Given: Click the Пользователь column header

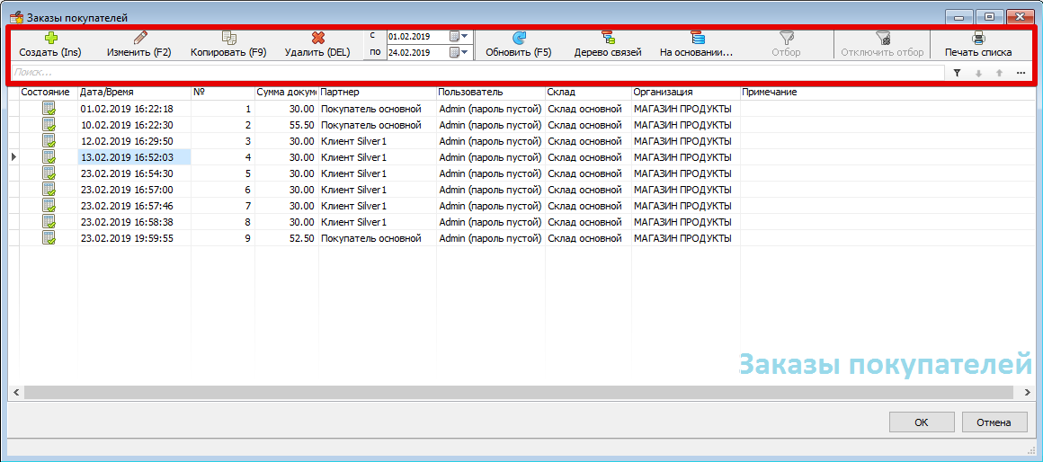Looking at the screenshot, I should 491,93.
